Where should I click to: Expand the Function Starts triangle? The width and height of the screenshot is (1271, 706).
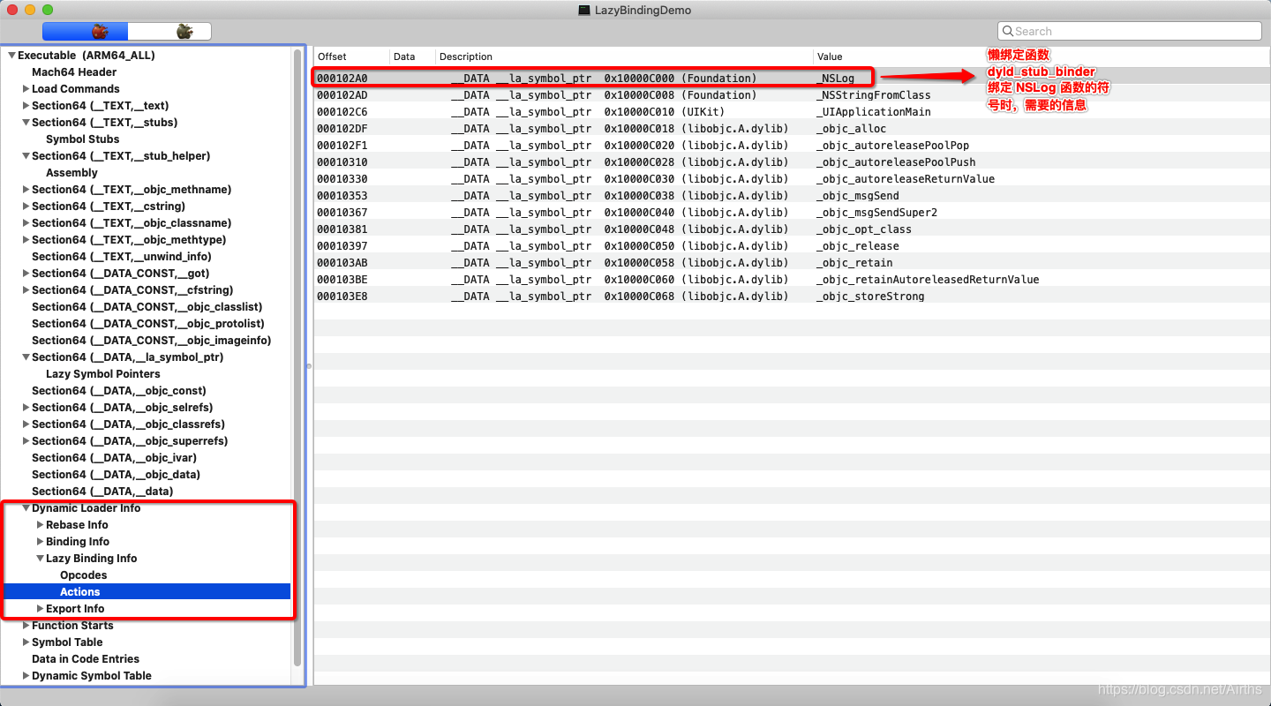[x=26, y=626]
